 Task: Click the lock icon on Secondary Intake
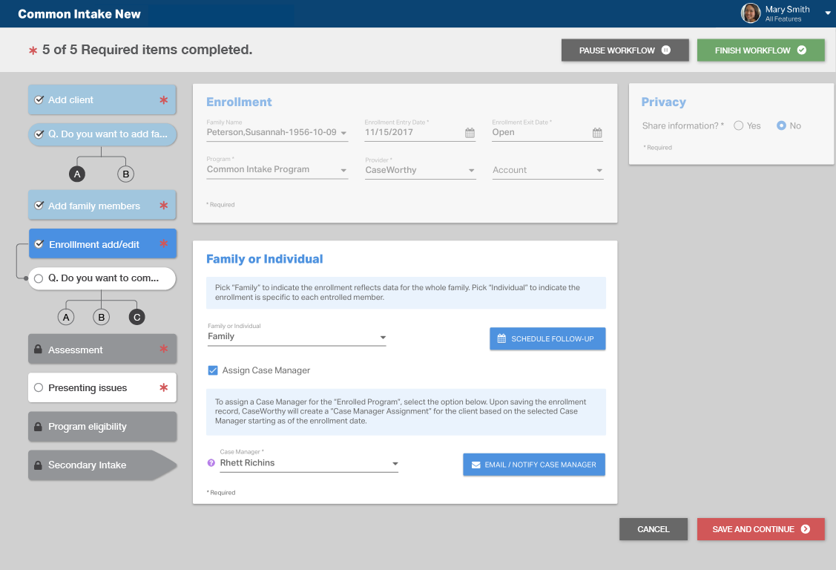pyautogui.click(x=38, y=465)
